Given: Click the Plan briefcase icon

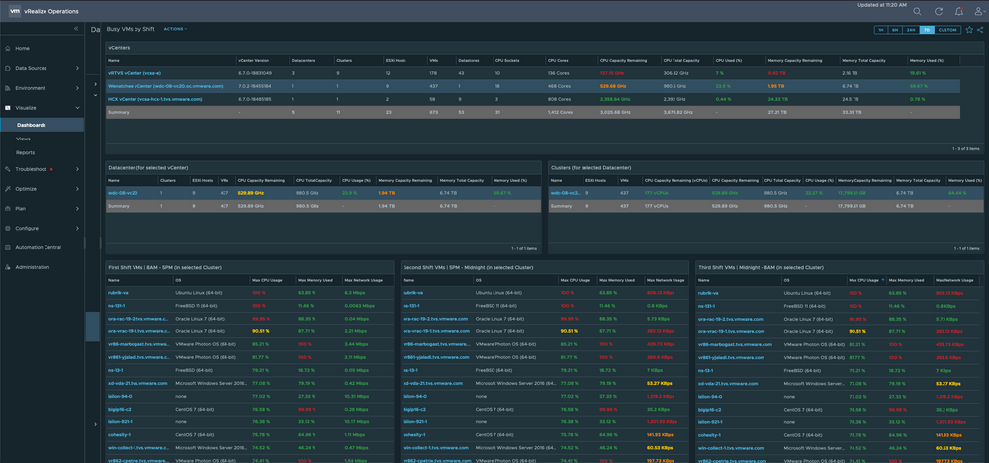Looking at the screenshot, I should [8, 208].
